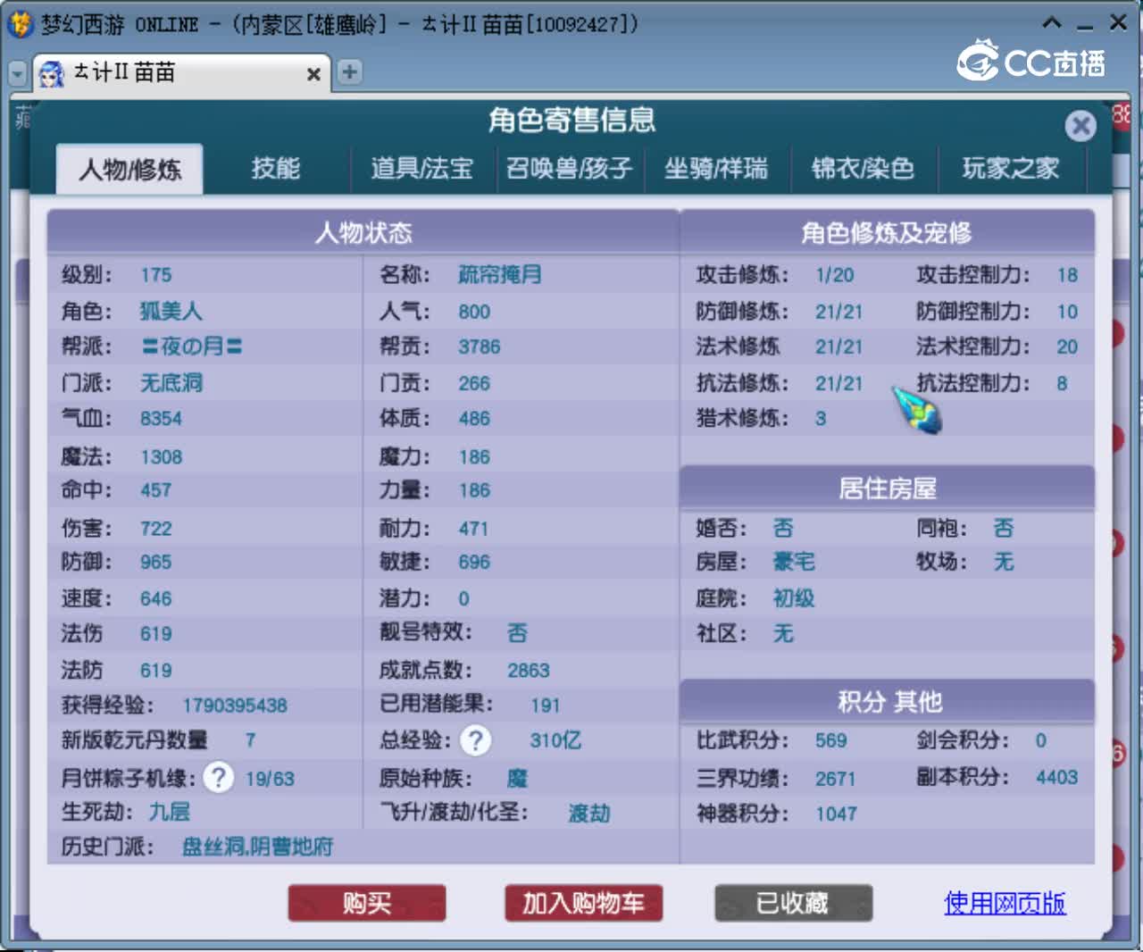This screenshot has width=1143, height=952.
Task: Click the 飞升/渡劫/化圣 value 渡劫
Action: (589, 813)
